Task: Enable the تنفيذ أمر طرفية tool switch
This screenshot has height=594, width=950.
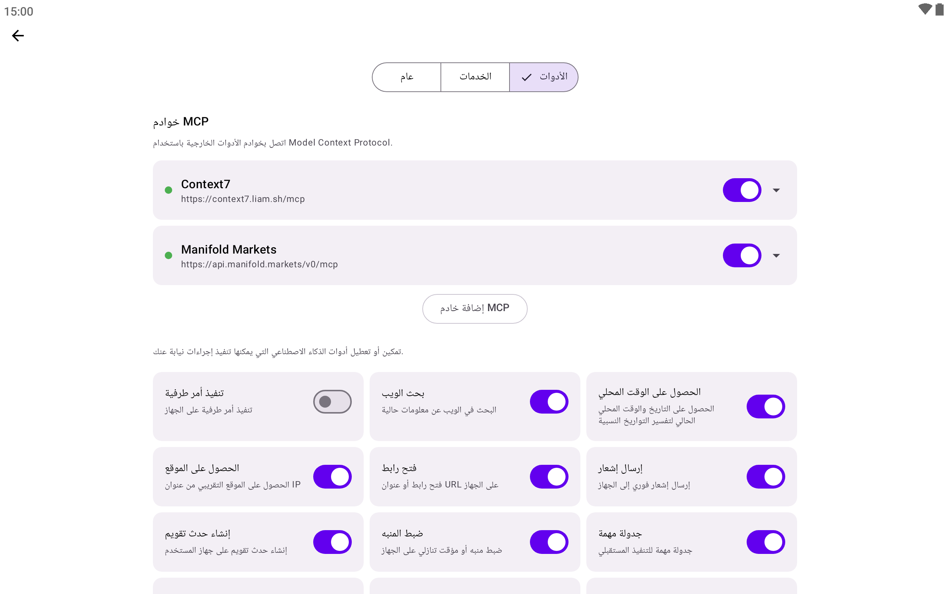Action: pyautogui.click(x=332, y=401)
